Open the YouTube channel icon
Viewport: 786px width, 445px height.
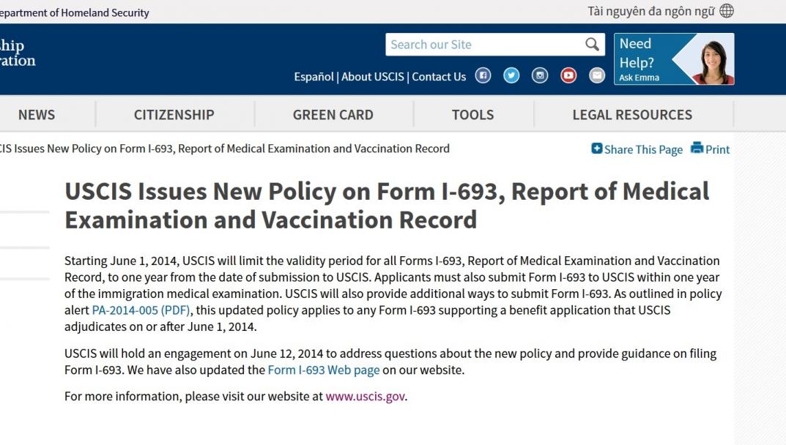click(x=568, y=75)
